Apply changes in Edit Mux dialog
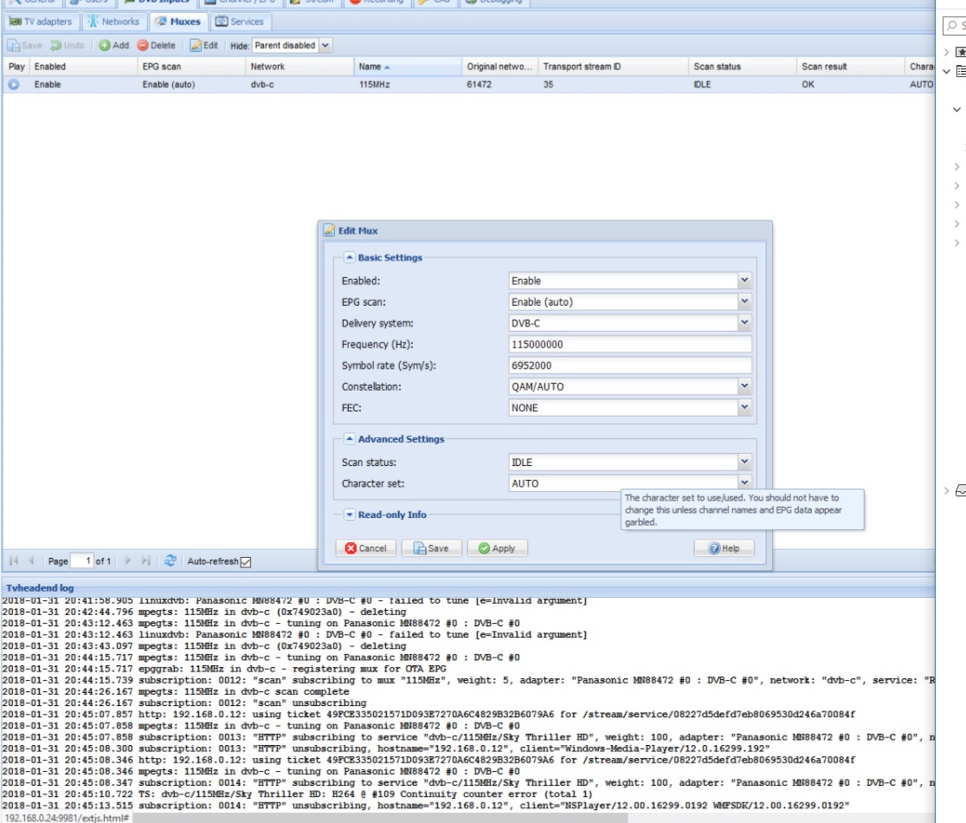966x823 pixels. 497,548
